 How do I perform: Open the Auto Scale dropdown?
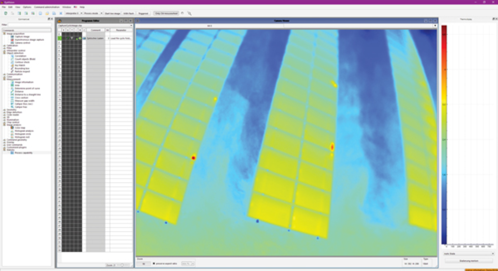tap(468, 254)
